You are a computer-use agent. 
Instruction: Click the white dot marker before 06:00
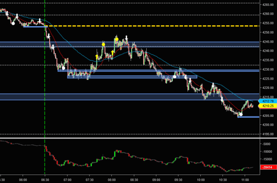pyautogui.click(x=13, y=23)
